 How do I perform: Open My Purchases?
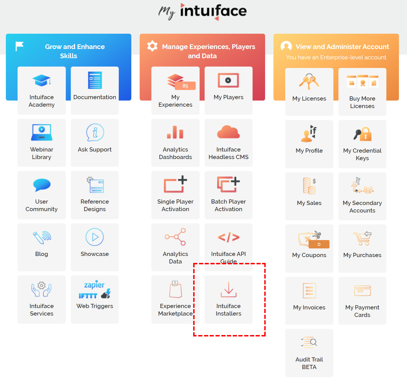point(362,248)
